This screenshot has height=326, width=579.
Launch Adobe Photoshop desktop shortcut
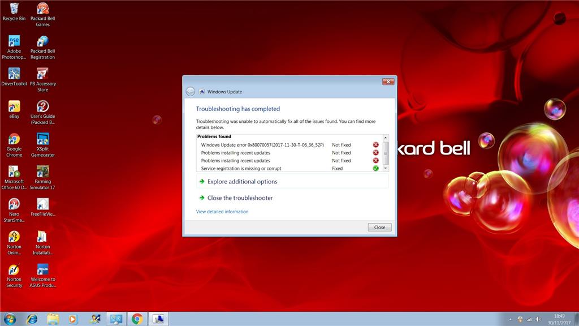click(x=14, y=48)
